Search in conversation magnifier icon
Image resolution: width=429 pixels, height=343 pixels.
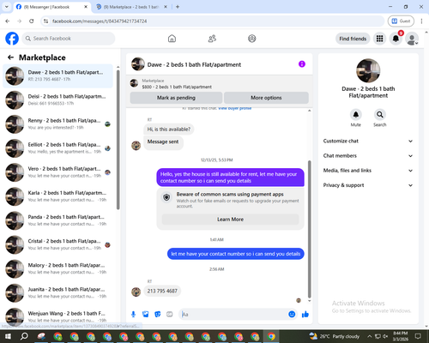(379, 115)
